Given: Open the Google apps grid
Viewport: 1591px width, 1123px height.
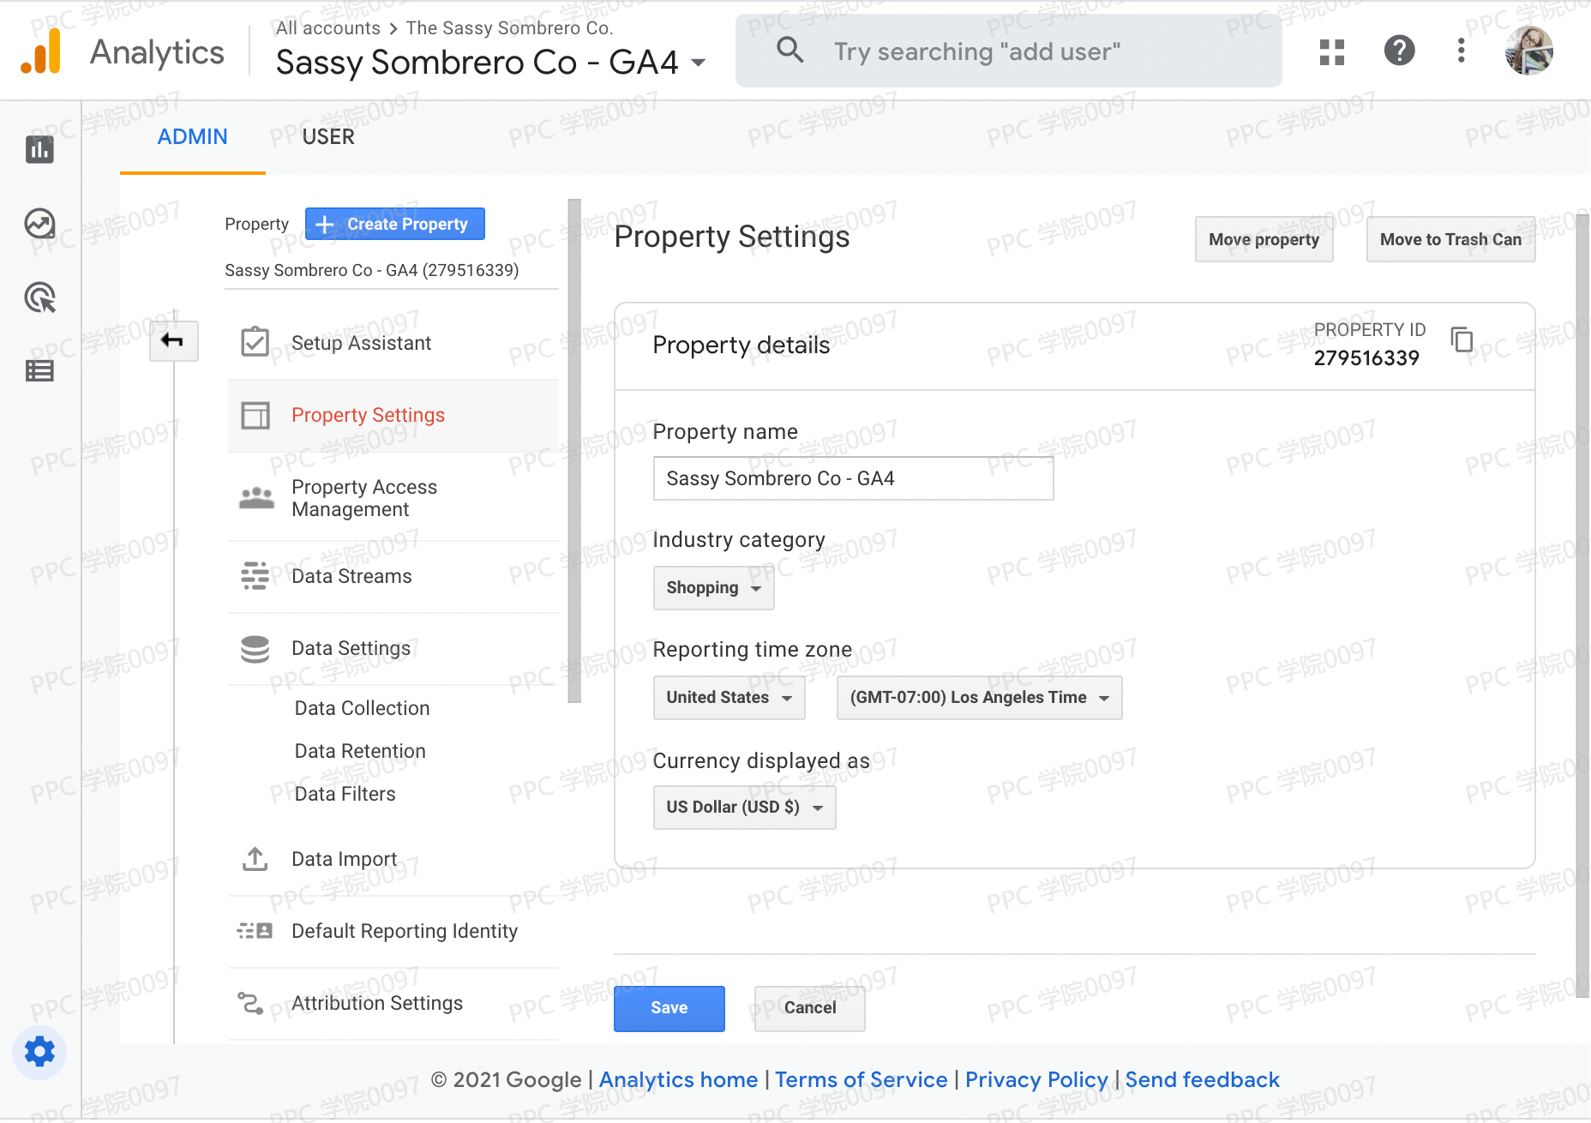Looking at the screenshot, I should [1331, 51].
